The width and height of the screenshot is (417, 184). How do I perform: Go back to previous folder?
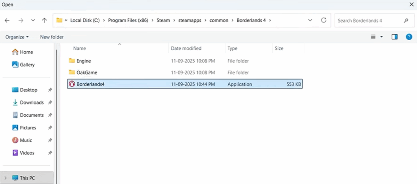(7, 20)
